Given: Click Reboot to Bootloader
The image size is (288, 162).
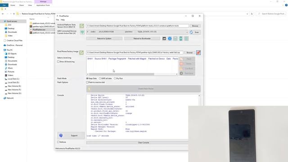Looking at the screenshot, I should [x=142, y=39].
